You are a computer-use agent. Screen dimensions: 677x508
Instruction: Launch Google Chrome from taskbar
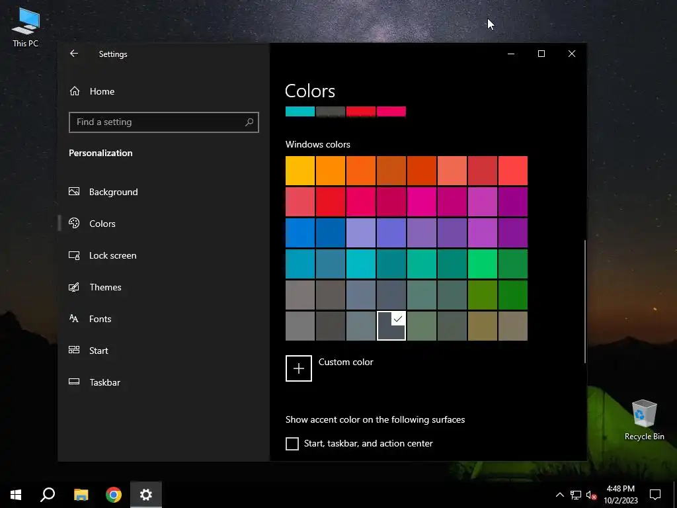[114, 495]
